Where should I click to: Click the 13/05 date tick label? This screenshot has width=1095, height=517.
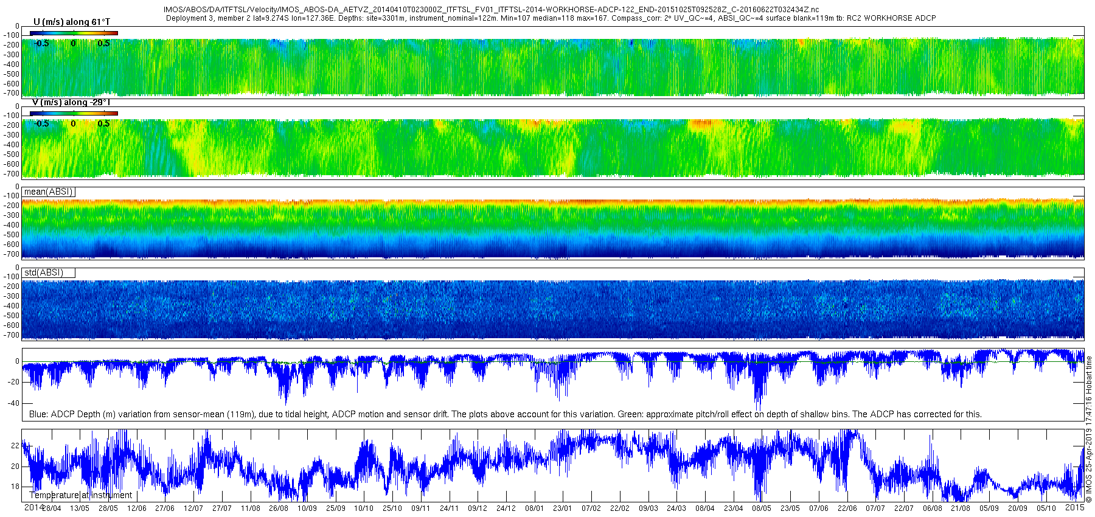point(79,508)
